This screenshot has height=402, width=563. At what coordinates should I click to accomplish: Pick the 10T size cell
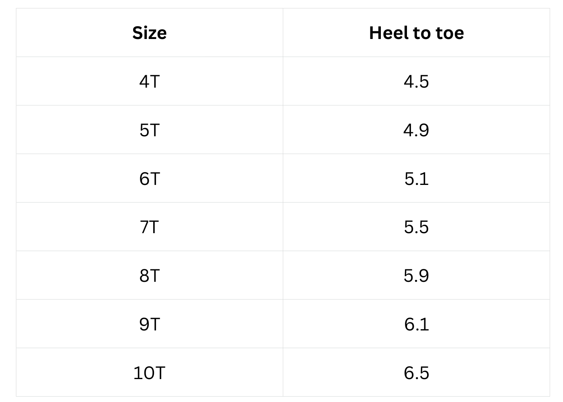[x=149, y=373]
